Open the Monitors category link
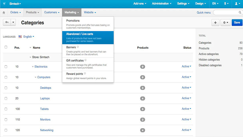The image size is (243, 137). coord(45,119)
